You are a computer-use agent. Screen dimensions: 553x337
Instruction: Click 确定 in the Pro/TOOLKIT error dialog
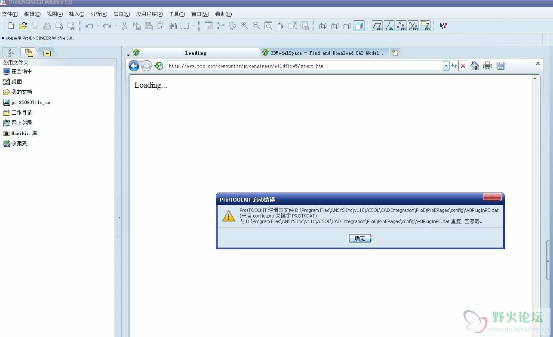(x=360, y=239)
